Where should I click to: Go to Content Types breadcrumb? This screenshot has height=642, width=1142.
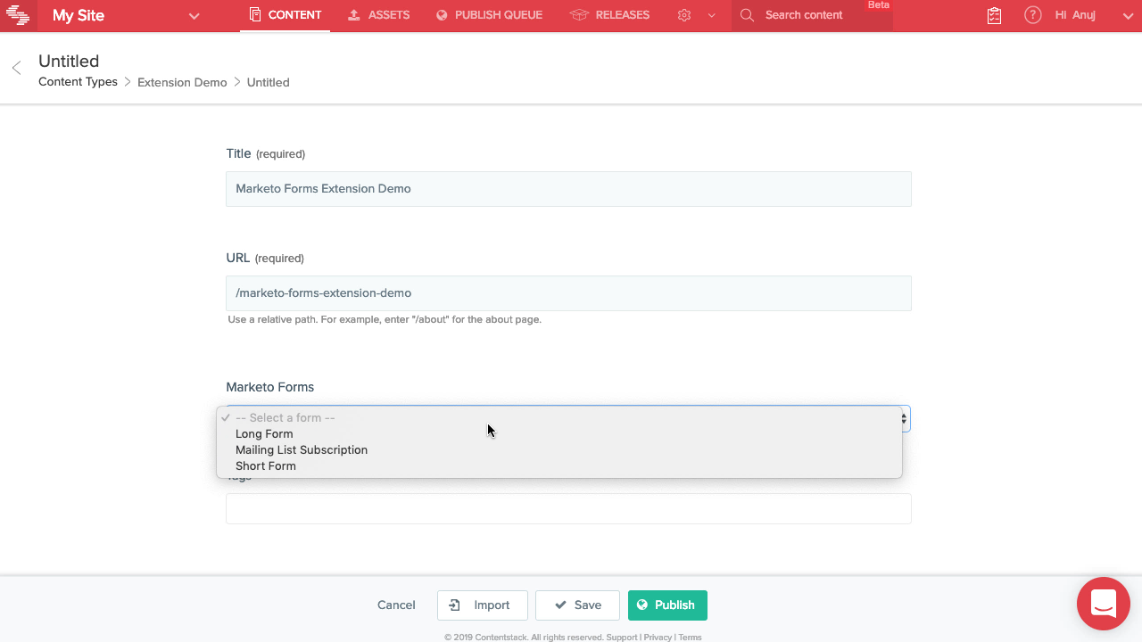click(78, 82)
